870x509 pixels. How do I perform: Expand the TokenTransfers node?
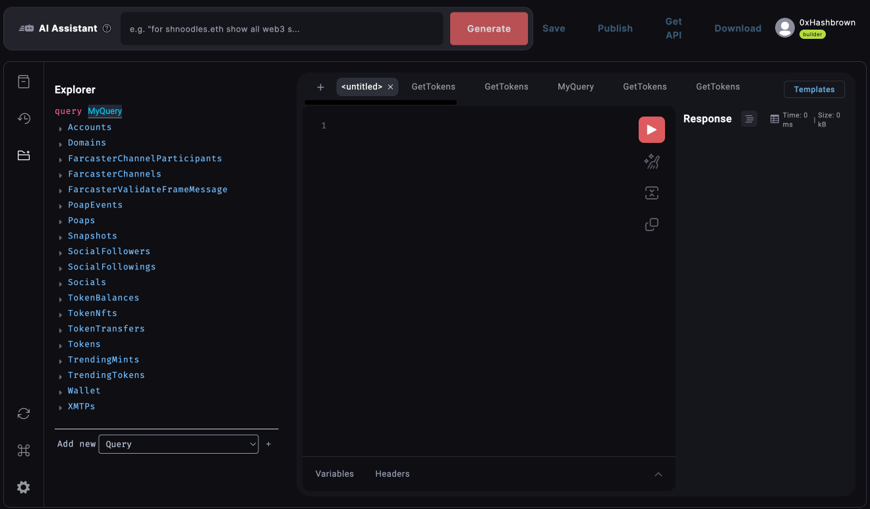(x=61, y=329)
